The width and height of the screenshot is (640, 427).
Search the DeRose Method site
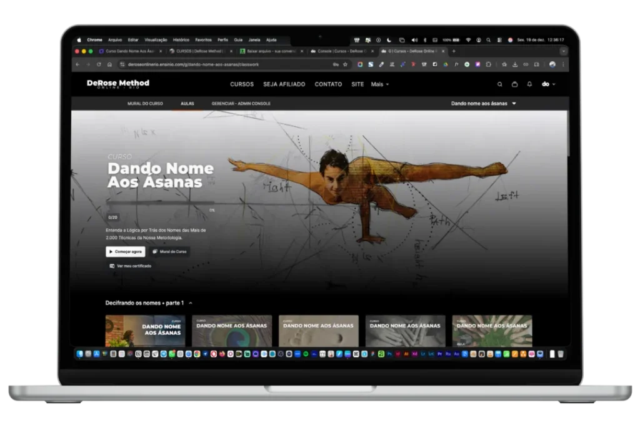(499, 84)
